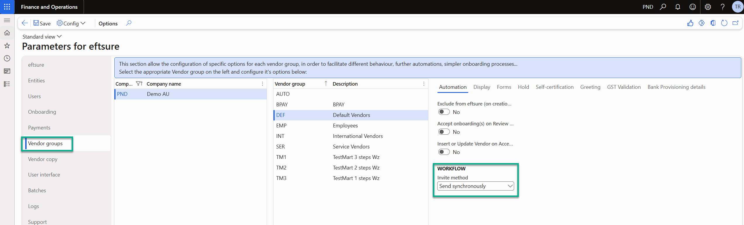Click the PND company picker
The width and height of the screenshot is (744, 225).
(648, 7)
